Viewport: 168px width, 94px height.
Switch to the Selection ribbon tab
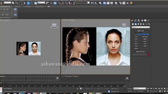[28, 7]
